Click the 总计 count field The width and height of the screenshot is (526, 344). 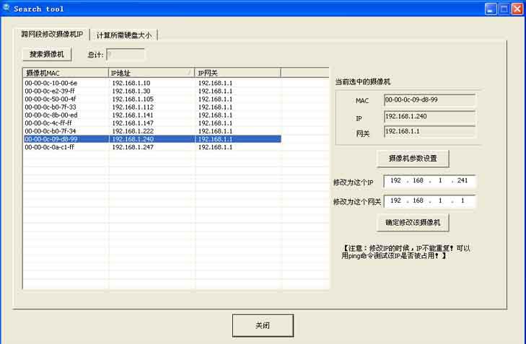125,54
